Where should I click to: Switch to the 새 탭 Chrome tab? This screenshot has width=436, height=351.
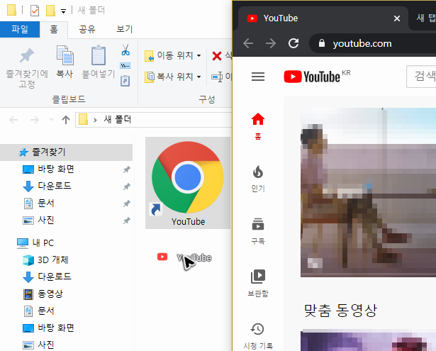425,18
